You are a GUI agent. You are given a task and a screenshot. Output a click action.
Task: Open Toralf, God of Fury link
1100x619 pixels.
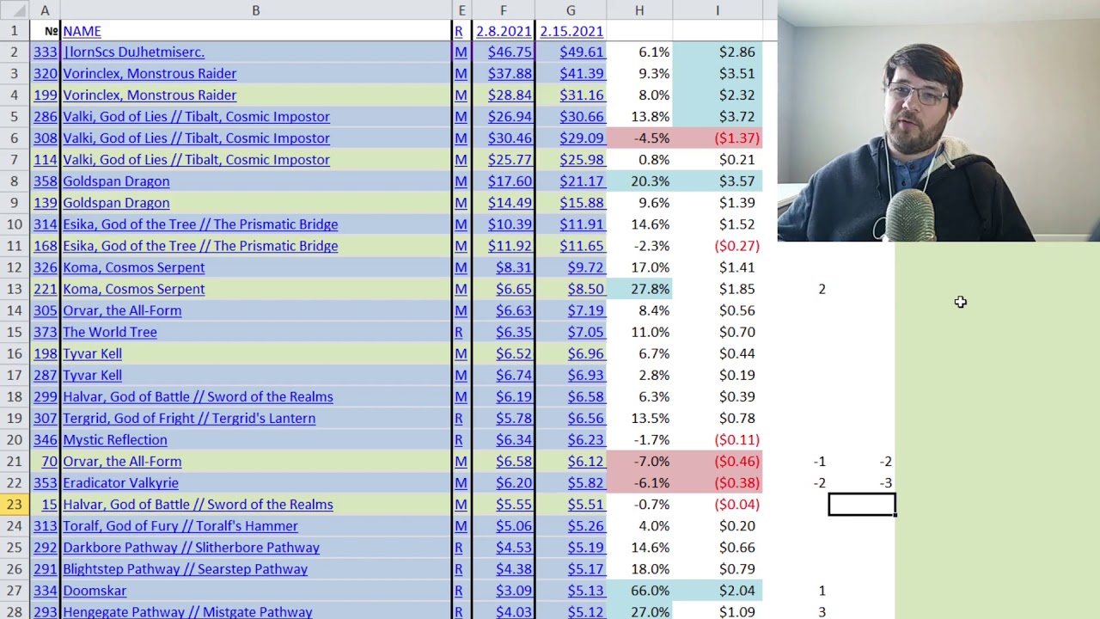pos(180,526)
